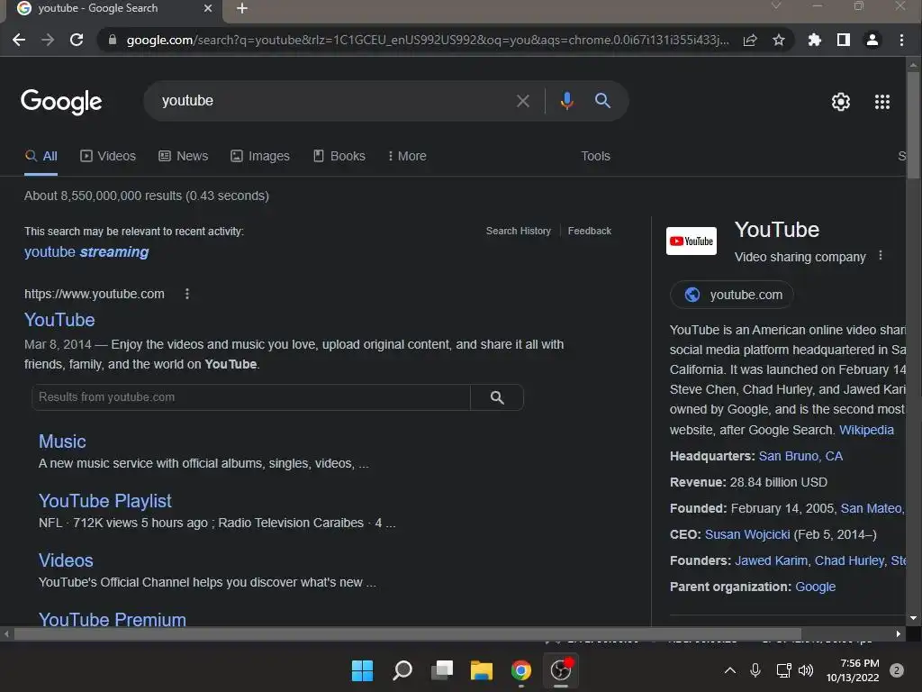Screen dimensions: 922x692
Task: Click the Feedback link
Action: click(590, 231)
